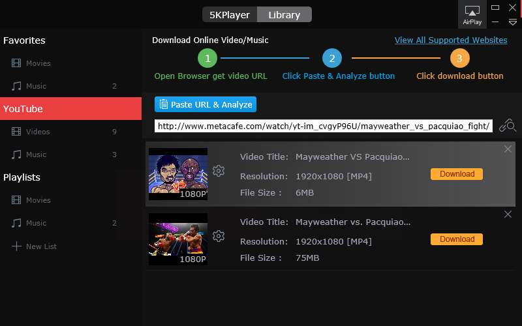
Task: Click the 6MB file size value
Action: 305,193
